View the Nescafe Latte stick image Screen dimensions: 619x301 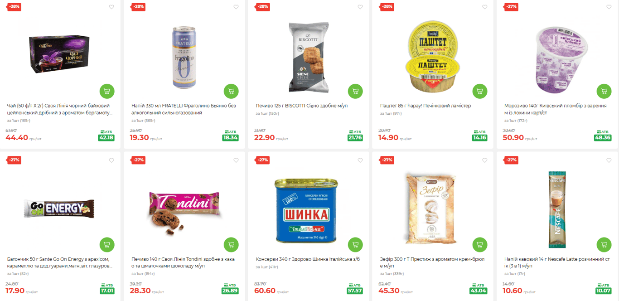click(x=557, y=209)
